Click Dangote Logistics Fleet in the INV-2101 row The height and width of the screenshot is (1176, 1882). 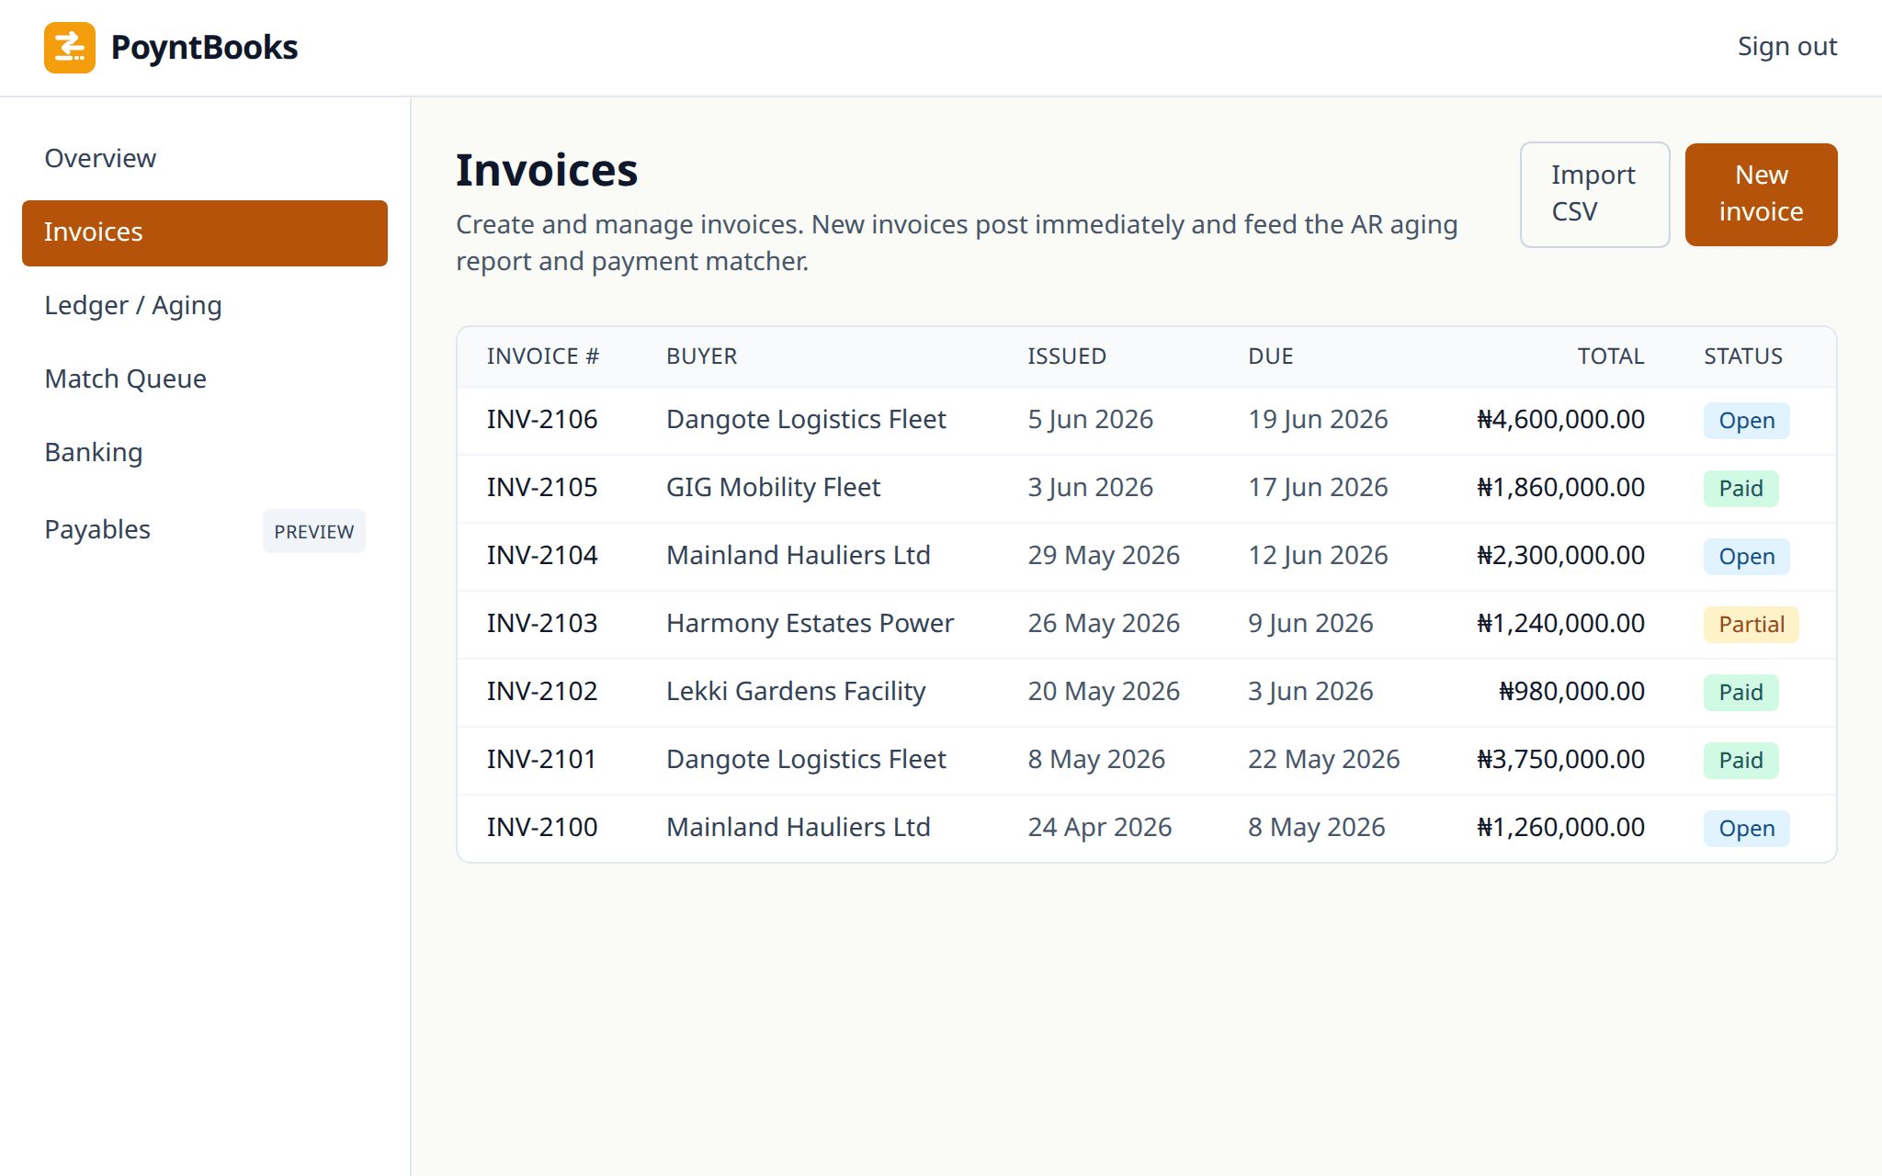(x=806, y=760)
